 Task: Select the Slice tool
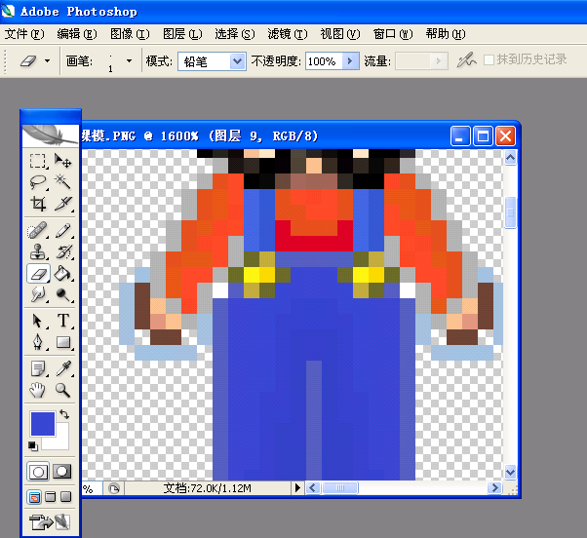(62, 203)
